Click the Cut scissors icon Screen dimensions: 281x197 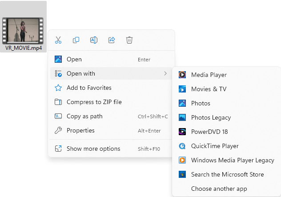point(58,40)
